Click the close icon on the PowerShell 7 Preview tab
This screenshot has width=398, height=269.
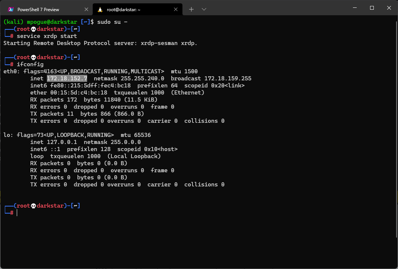click(x=87, y=9)
